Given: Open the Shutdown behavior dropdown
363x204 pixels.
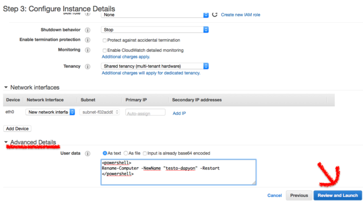Looking at the screenshot, I should (154, 29).
